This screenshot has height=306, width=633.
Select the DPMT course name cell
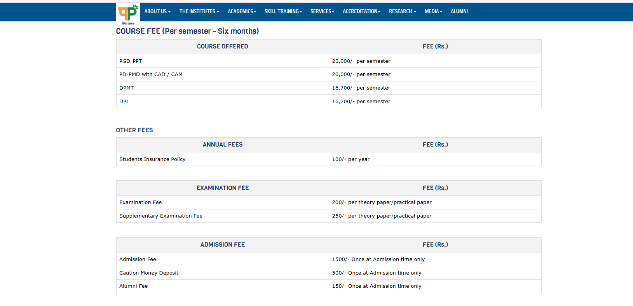pyautogui.click(x=126, y=88)
